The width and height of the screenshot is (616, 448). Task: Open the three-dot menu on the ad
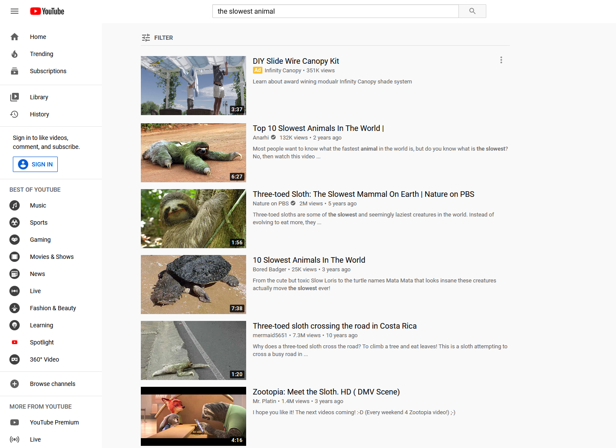(x=501, y=60)
